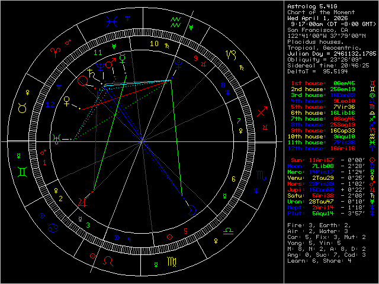Select the red Aries glyph on the outer ring
The height and width of the screenshot is (284, 379).
(x=55, y=53)
